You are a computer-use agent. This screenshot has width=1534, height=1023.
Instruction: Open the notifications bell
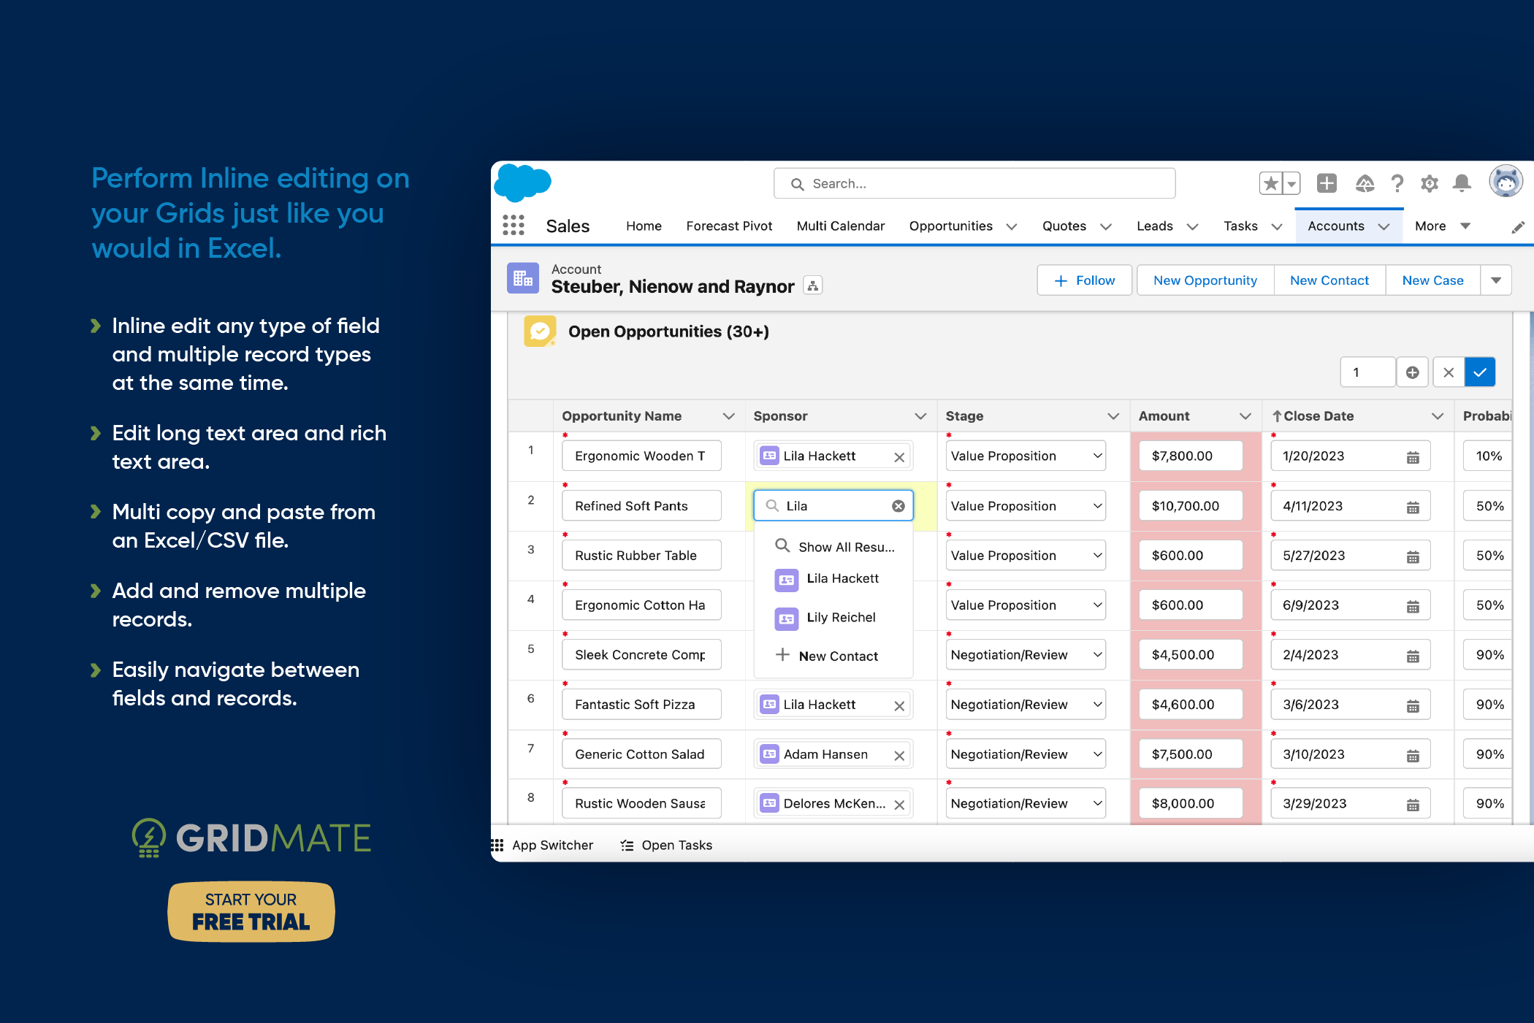1462,183
